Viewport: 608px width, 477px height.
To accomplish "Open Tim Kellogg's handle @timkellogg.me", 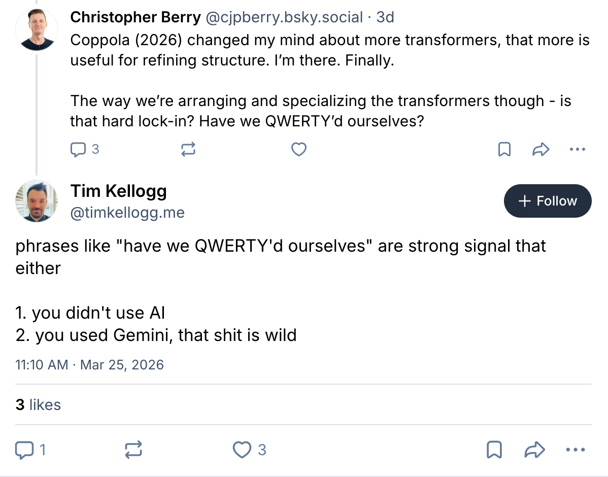I will [x=127, y=213].
